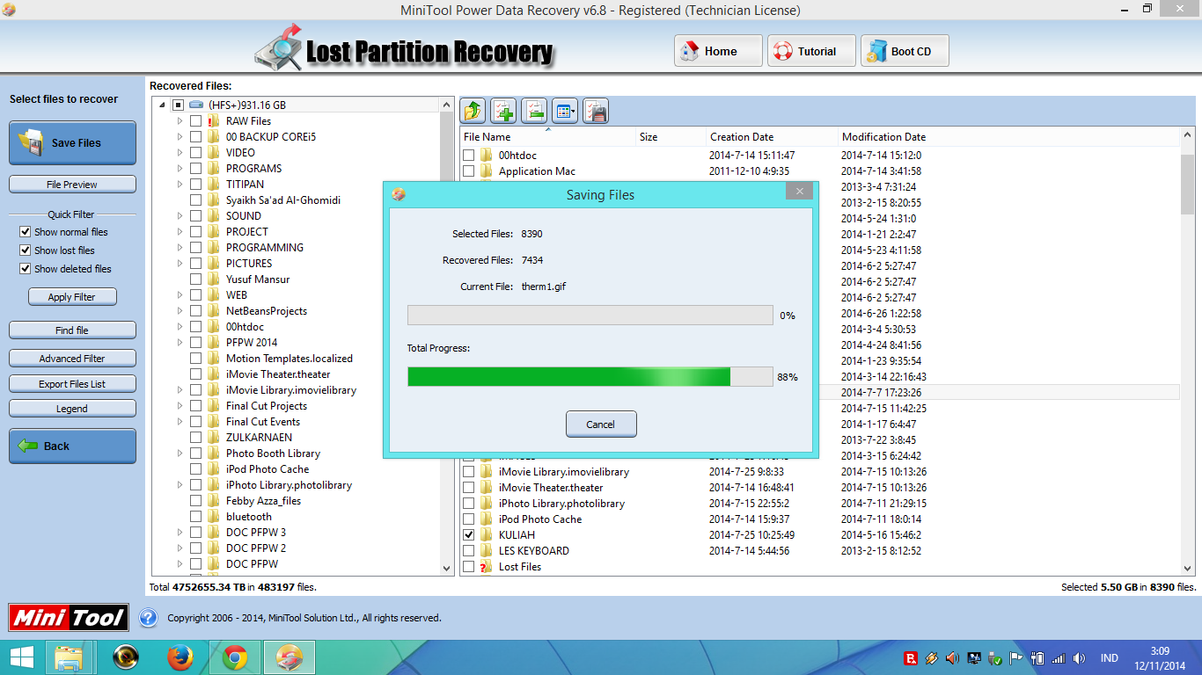Click the Lost Partition Recovery drive icon
Image resolution: width=1202 pixels, height=675 pixels.
(278, 47)
